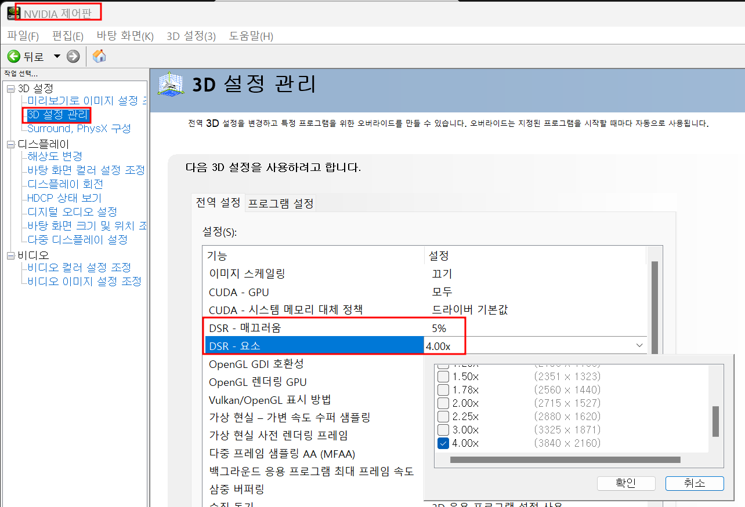Select 3D 설정 관리 in the tree
Viewport: 745px width, 507px height.
57,114
